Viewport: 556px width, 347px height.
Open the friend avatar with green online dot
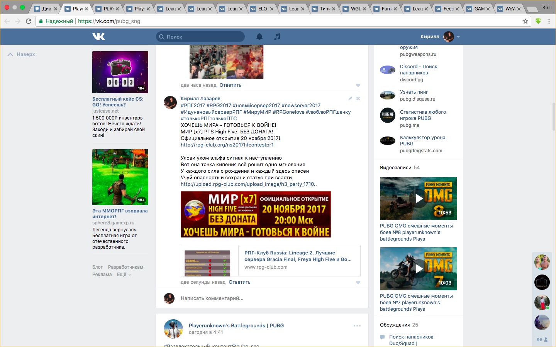542,302
